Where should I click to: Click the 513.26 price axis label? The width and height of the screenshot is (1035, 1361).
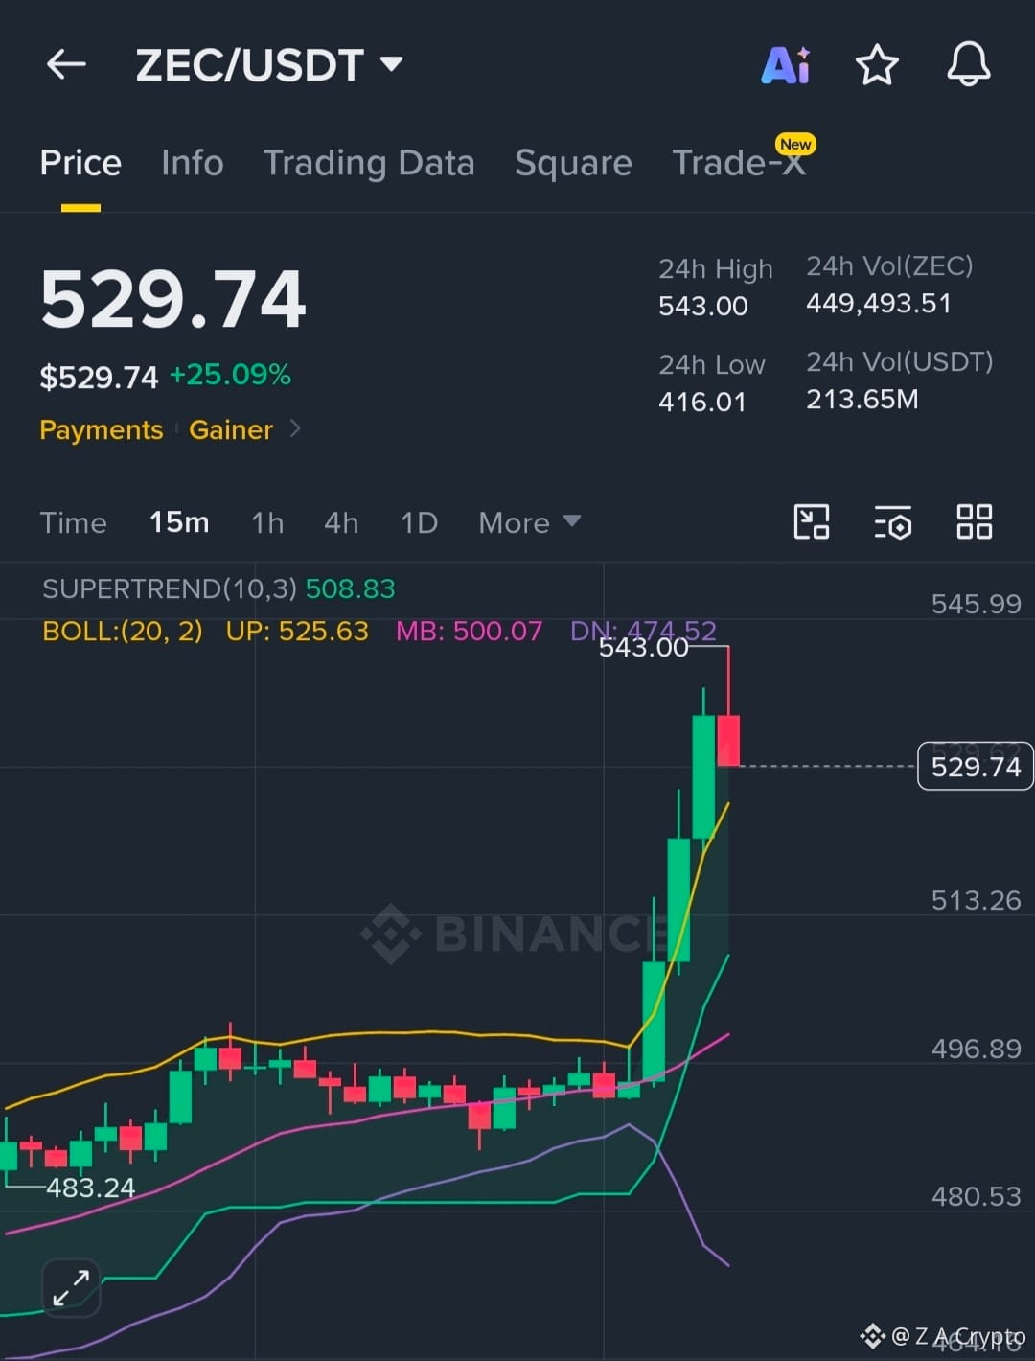point(976,900)
